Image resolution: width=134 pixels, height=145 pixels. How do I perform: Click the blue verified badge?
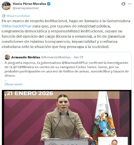click(x=49, y=4)
